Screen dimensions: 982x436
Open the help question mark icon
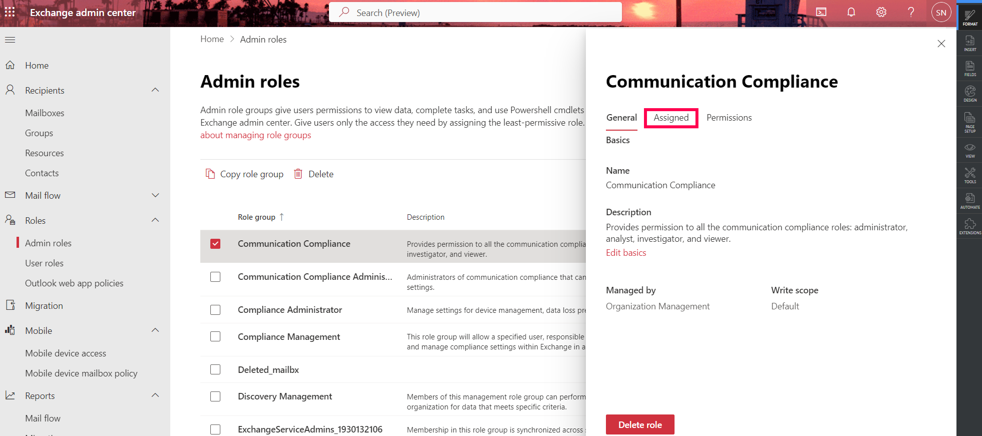[x=911, y=12]
